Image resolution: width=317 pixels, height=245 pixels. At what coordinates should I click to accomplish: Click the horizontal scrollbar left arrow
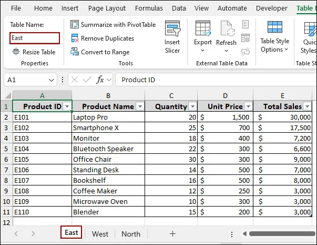pyautogui.click(x=244, y=234)
